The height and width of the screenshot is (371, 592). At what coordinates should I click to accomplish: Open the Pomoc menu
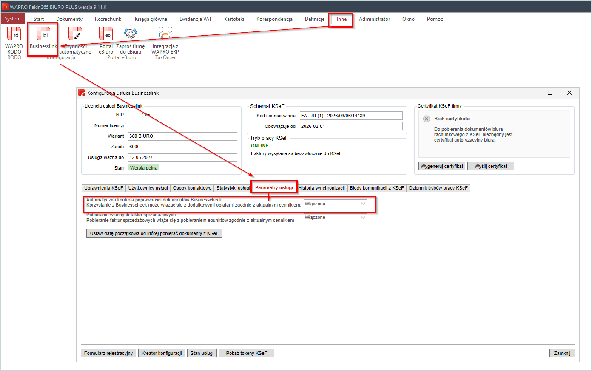(x=435, y=19)
